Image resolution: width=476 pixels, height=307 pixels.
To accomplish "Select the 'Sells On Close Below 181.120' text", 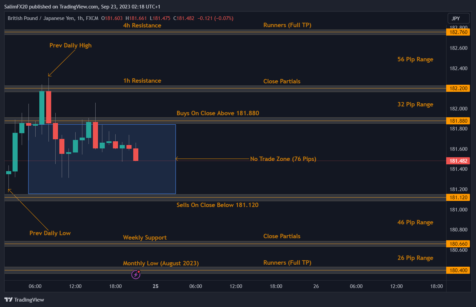I will (217, 205).
